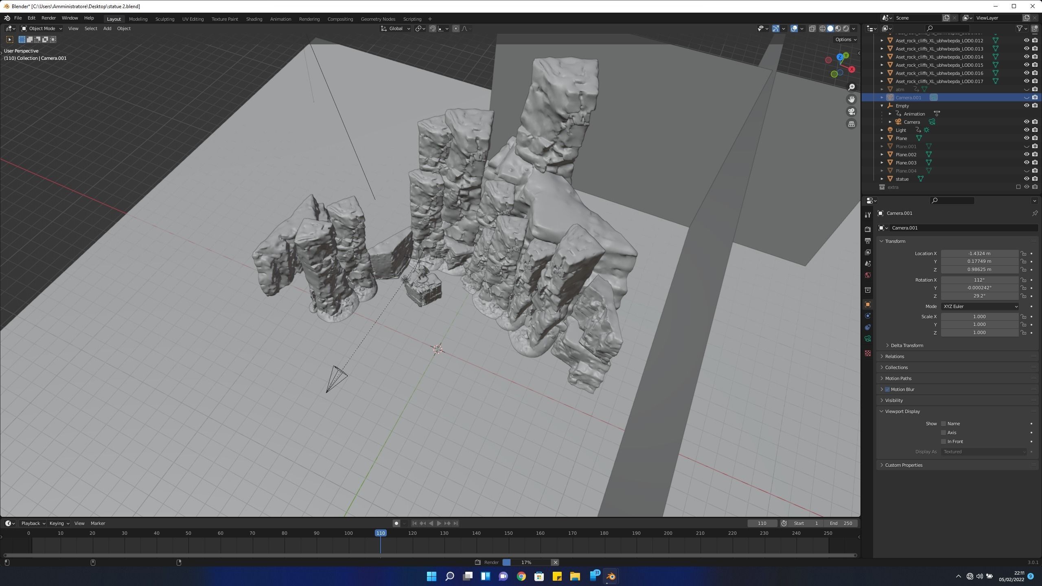The width and height of the screenshot is (1042, 586).
Task: Open Object Data camera properties tab
Action: (x=867, y=339)
